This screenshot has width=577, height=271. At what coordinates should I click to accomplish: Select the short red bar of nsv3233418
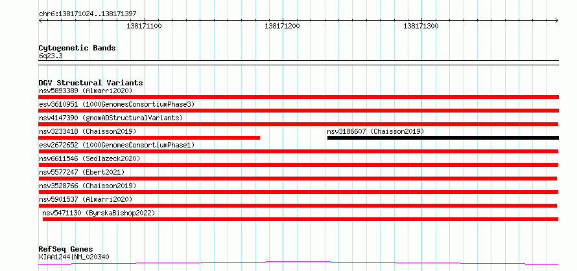tap(149, 138)
